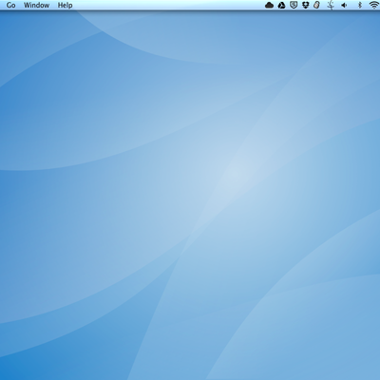
Task: Show Dropbox sync status dropdown
Action: click(305, 5)
